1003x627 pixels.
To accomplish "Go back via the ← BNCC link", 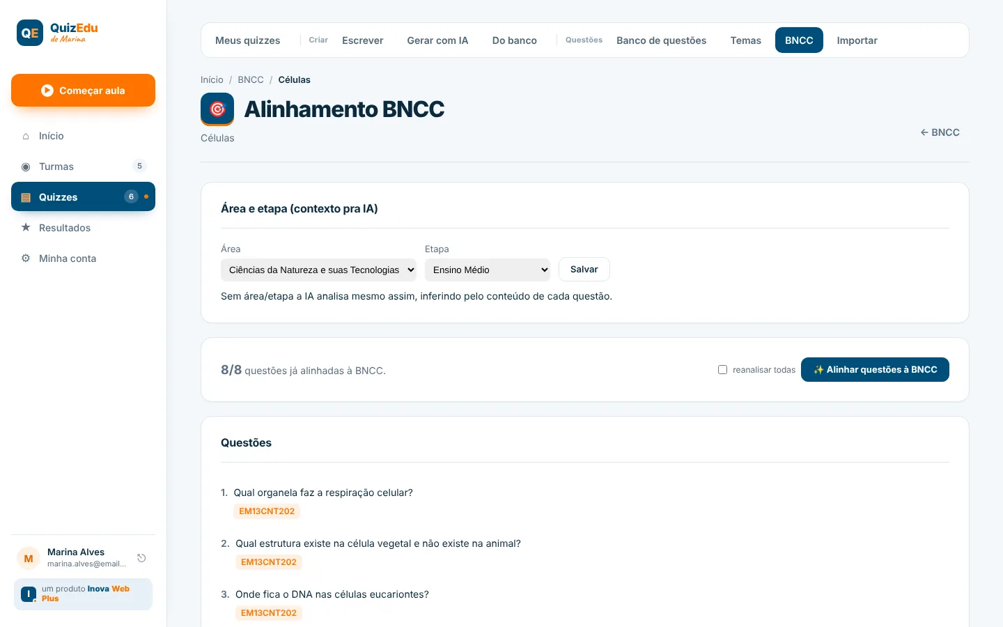I will [940, 132].
